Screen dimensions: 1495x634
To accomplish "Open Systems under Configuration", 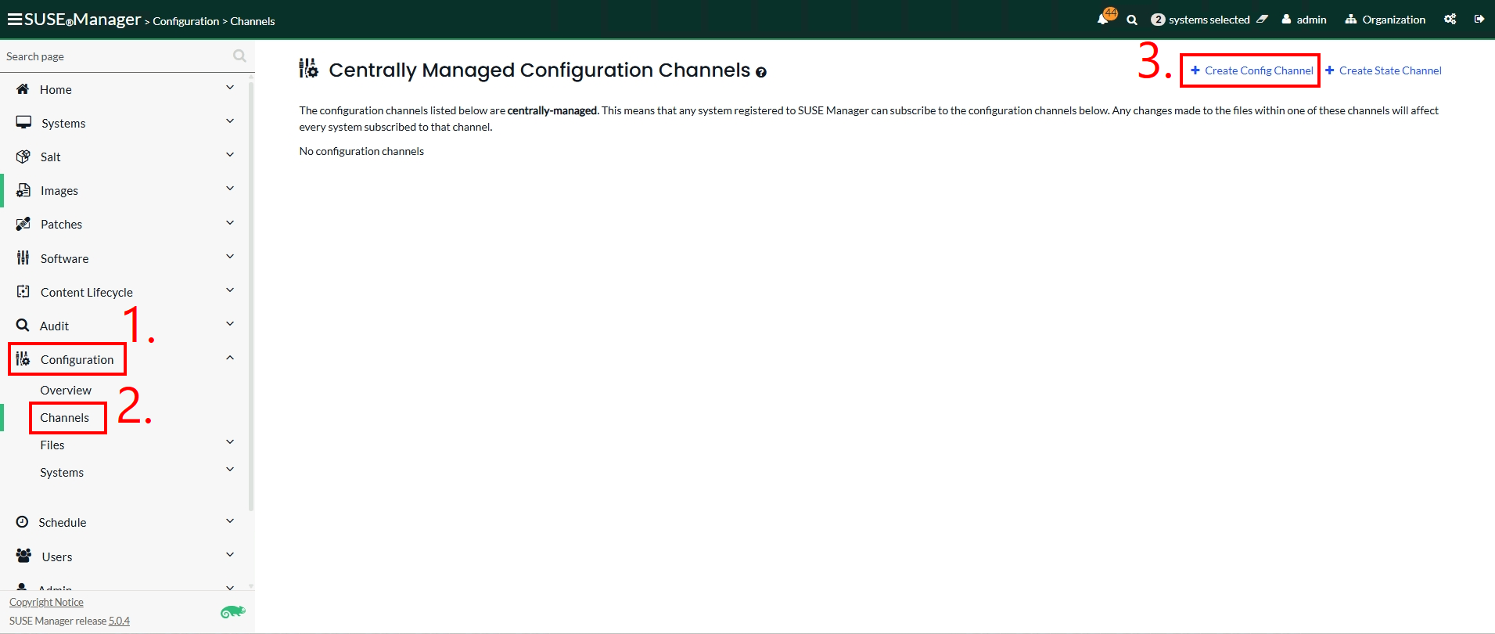I will (62, 472).
